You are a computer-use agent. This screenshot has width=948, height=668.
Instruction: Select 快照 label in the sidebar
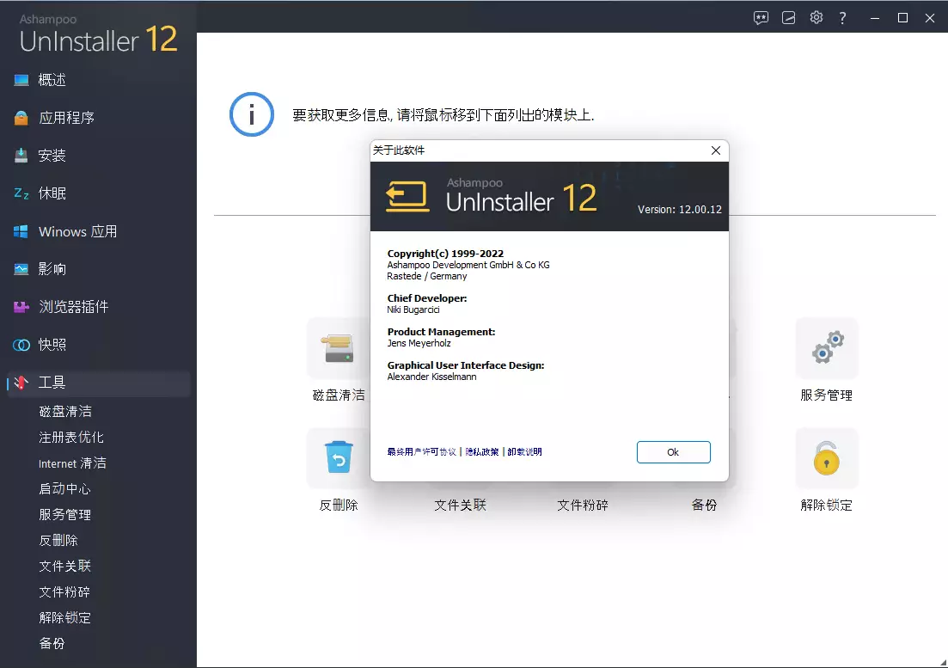[52, 345]
